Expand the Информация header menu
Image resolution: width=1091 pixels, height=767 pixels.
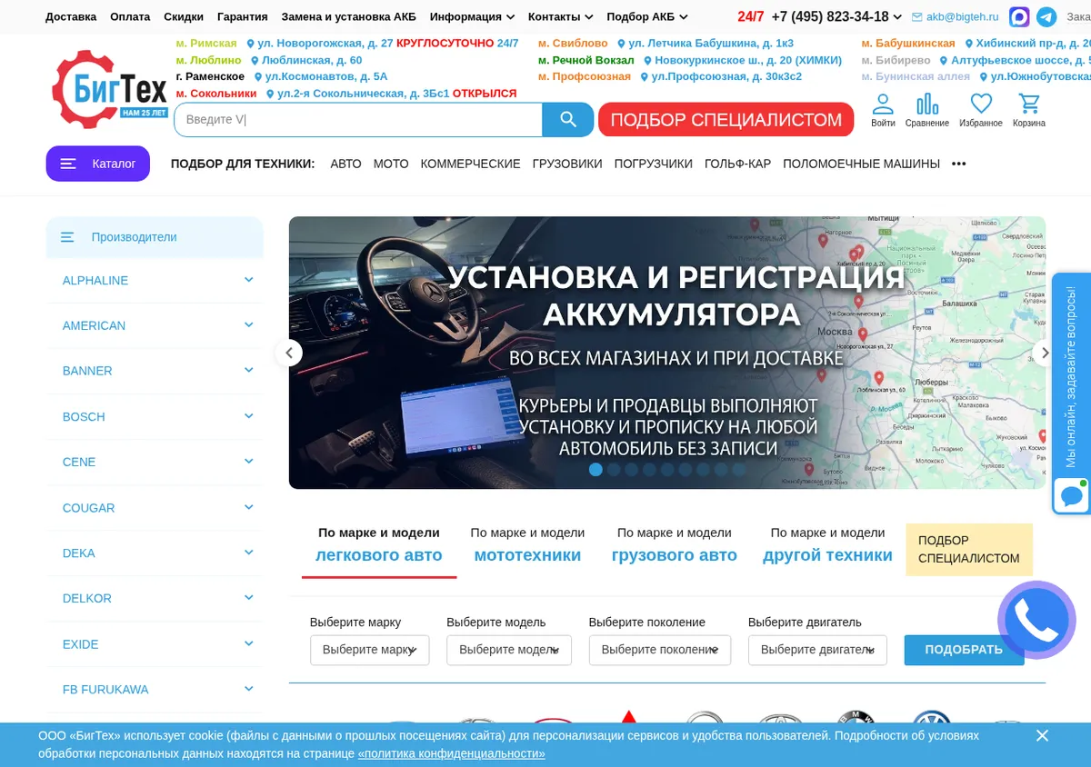tap(472, 16)
